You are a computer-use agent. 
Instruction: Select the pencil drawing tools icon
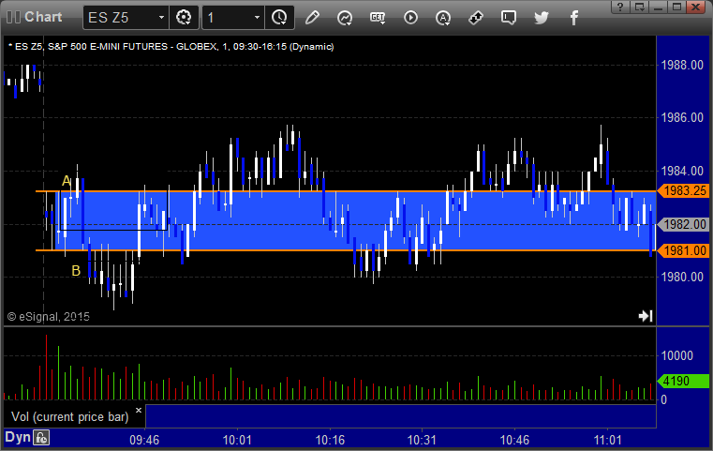312,18
